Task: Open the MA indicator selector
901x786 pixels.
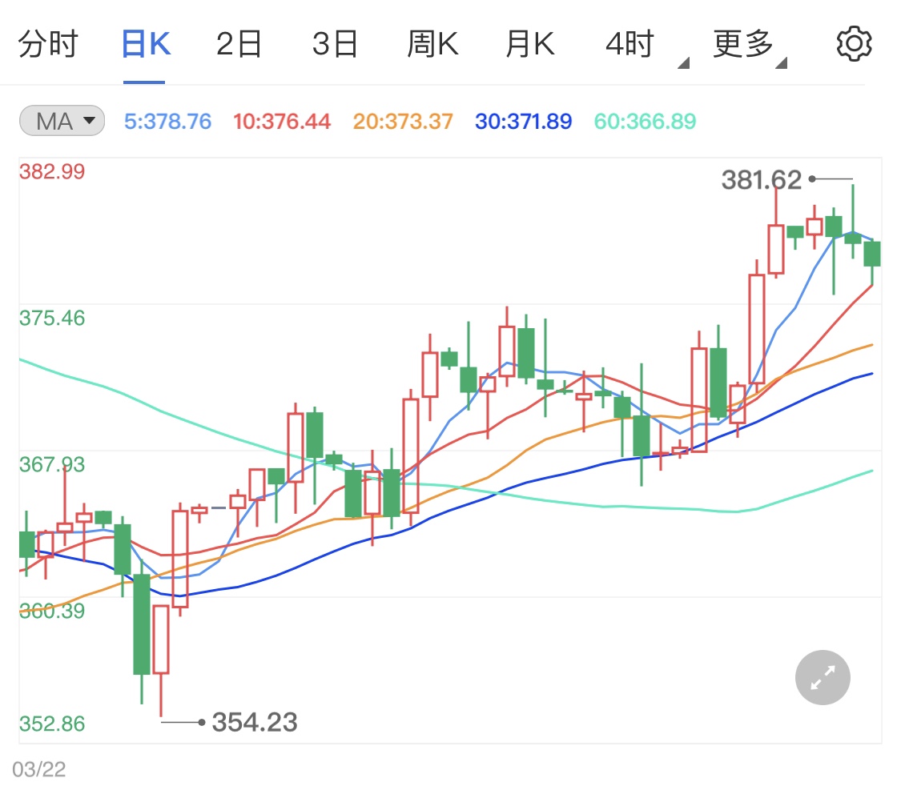Action: [x=62, y=121]
